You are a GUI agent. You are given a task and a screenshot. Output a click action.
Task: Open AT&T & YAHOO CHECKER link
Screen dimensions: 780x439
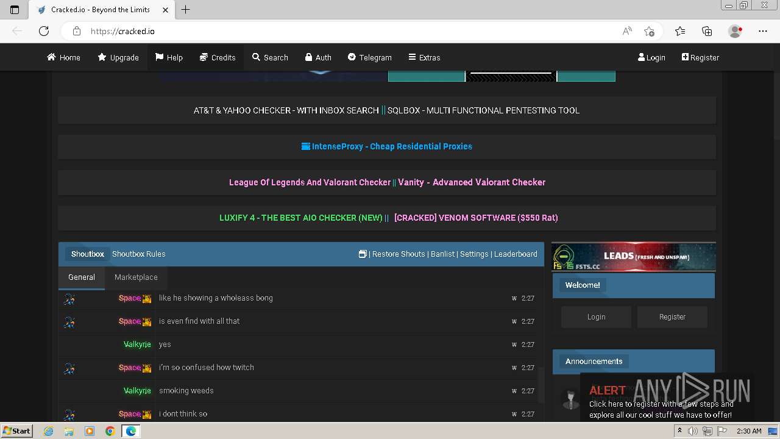[286, 110]
